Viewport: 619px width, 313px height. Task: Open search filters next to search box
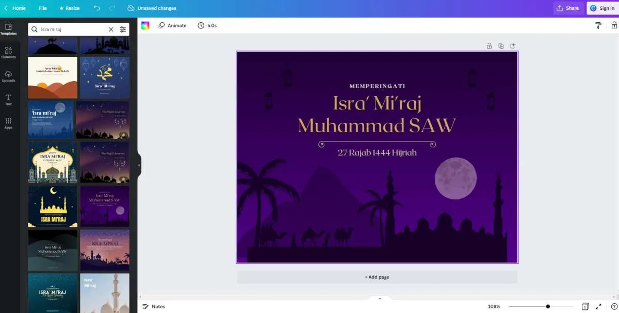click(x=123, y=29)
